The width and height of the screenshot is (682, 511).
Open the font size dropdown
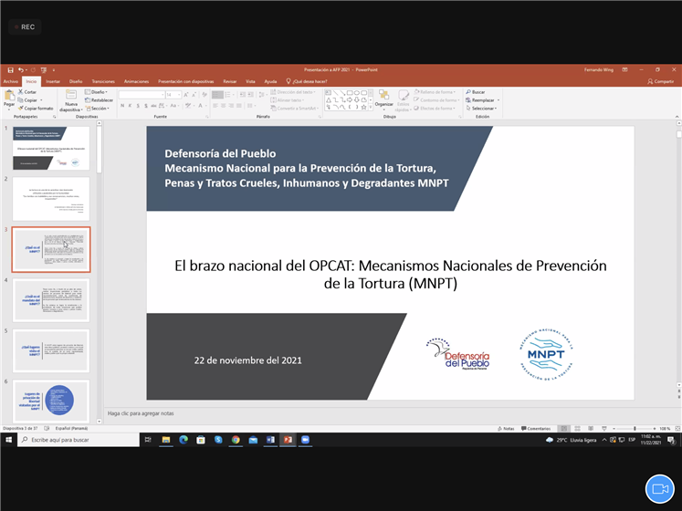click(x=179, y=94)
